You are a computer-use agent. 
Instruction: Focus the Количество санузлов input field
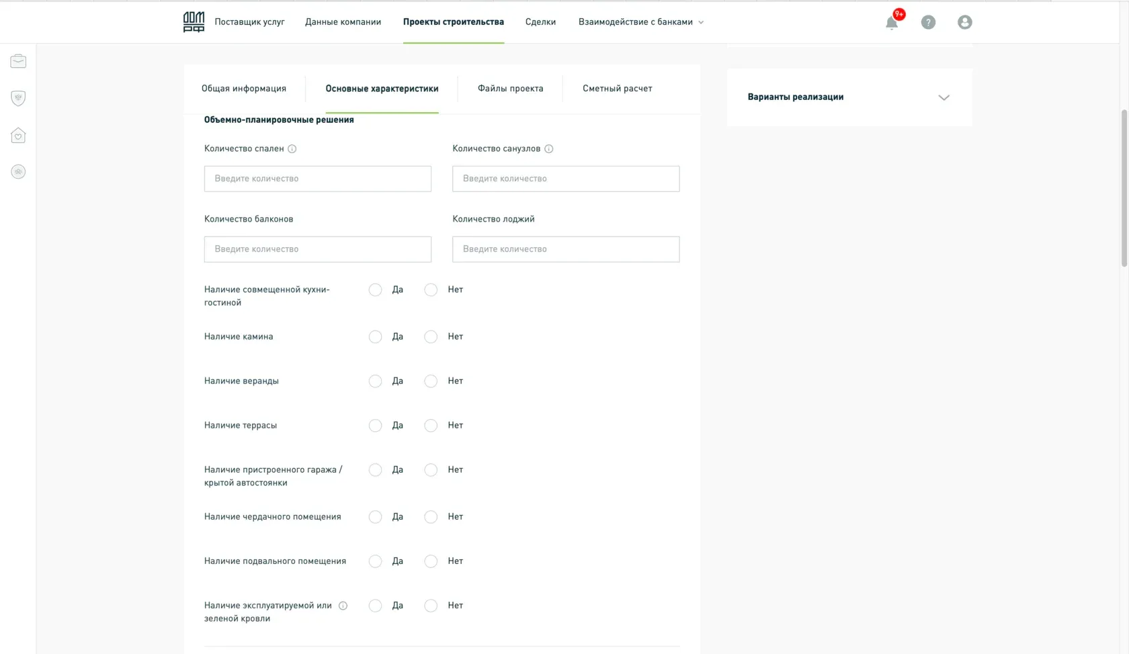566,179
